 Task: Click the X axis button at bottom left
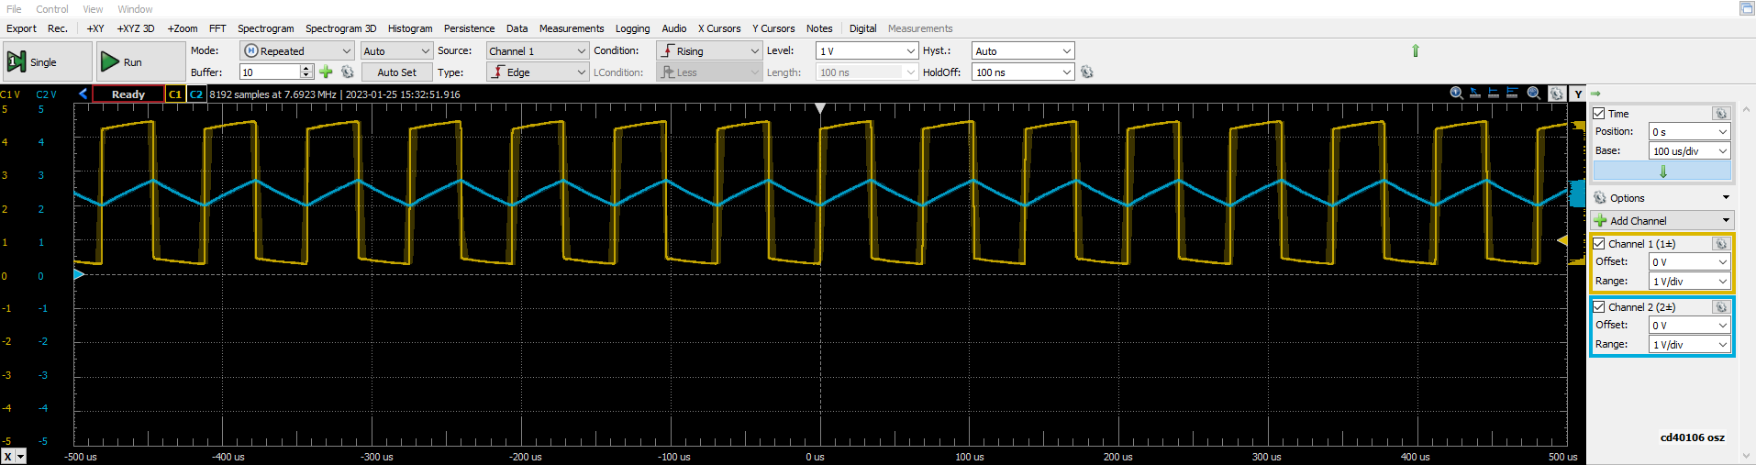pos(7,457)
